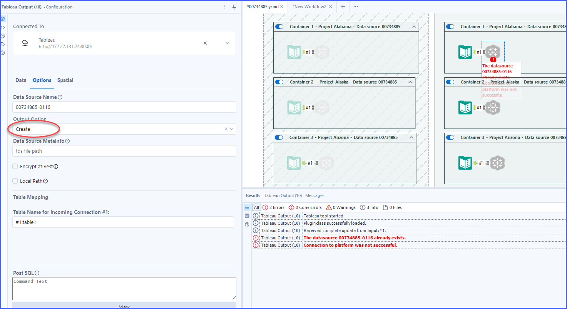The width and height of the screenshot is (567, 309).
Task: Select Tableau Output tool in right Container 2 Alaska
Action: point(492,107)
